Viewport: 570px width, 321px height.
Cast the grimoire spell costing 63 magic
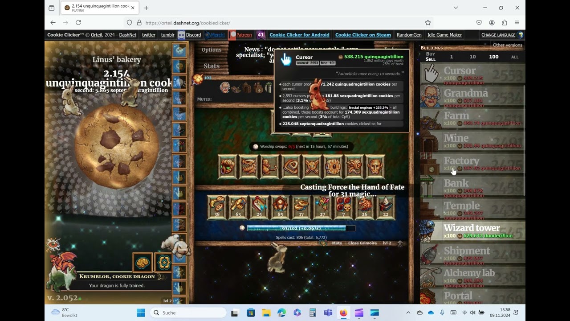[x=238, y=207]
